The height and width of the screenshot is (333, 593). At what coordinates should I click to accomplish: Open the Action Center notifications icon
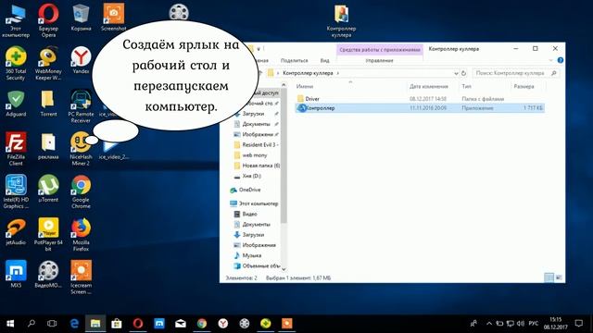578,324
